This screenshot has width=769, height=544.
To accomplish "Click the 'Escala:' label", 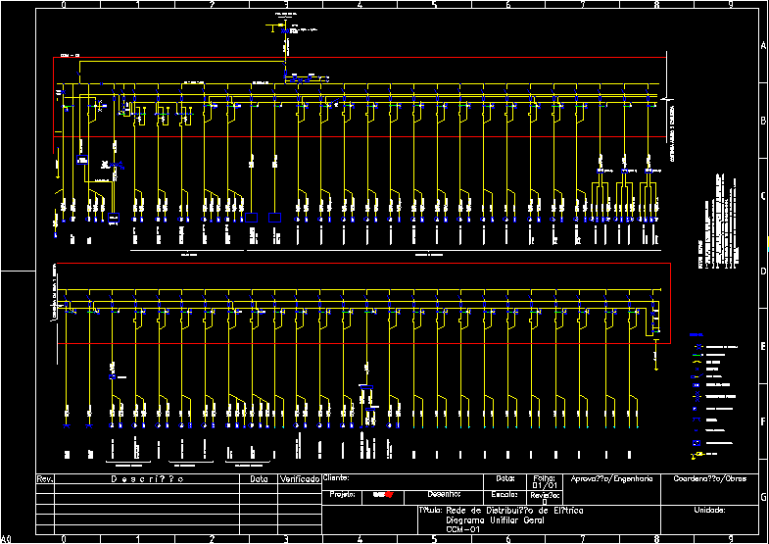I will (505, 494).
